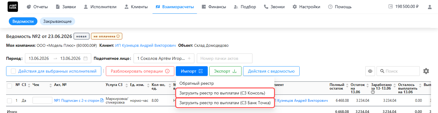
Task: Open the Финансы section
Action: coord(214,7)
